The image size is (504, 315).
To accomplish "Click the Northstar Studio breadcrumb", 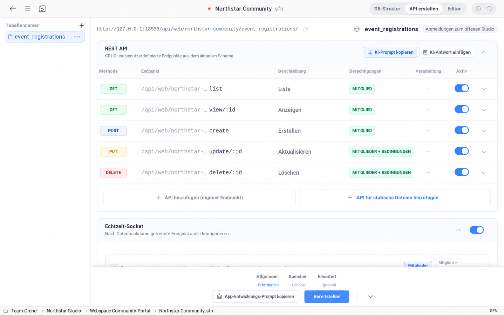I will [x=64, y=311].
